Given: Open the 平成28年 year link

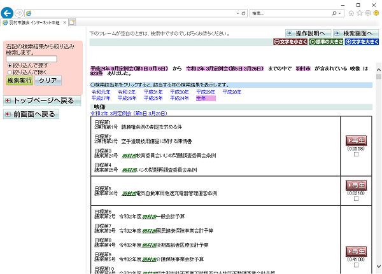Looking at the screenshot, I should (x=232, y=92).
